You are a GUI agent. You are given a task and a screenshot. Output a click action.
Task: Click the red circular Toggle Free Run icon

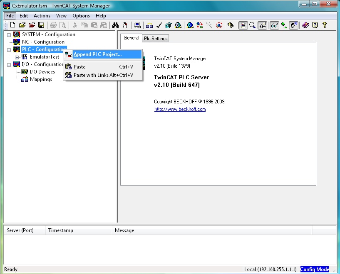click(219, 25)
